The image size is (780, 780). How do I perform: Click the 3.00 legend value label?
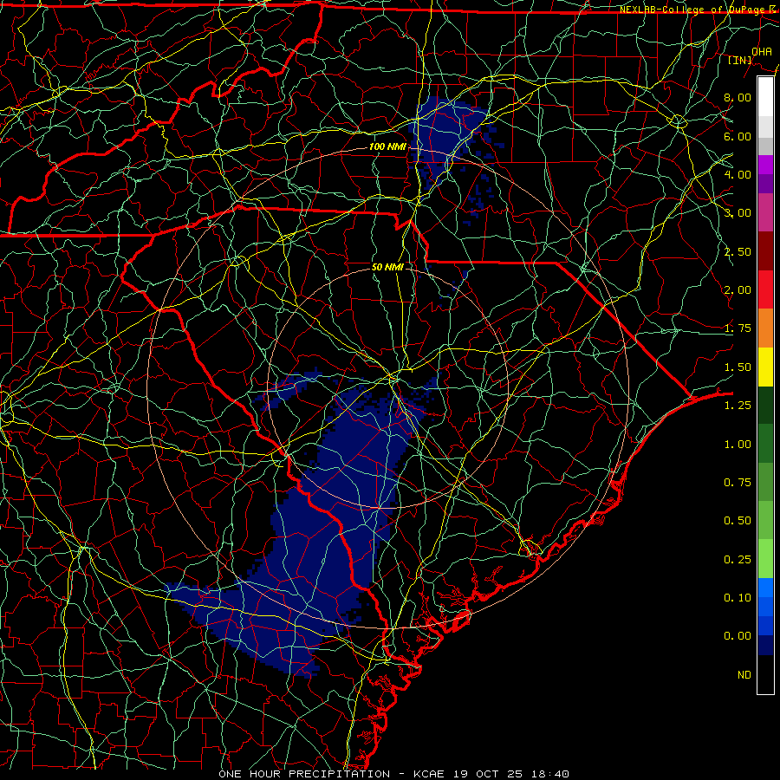click(x=738, y=213)
